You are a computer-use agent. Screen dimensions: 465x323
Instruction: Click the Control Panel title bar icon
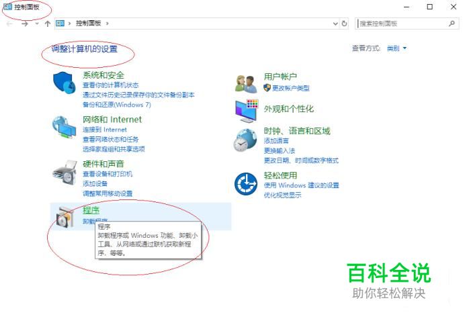7,7
